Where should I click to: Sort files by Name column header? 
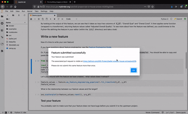pos(16,23)
